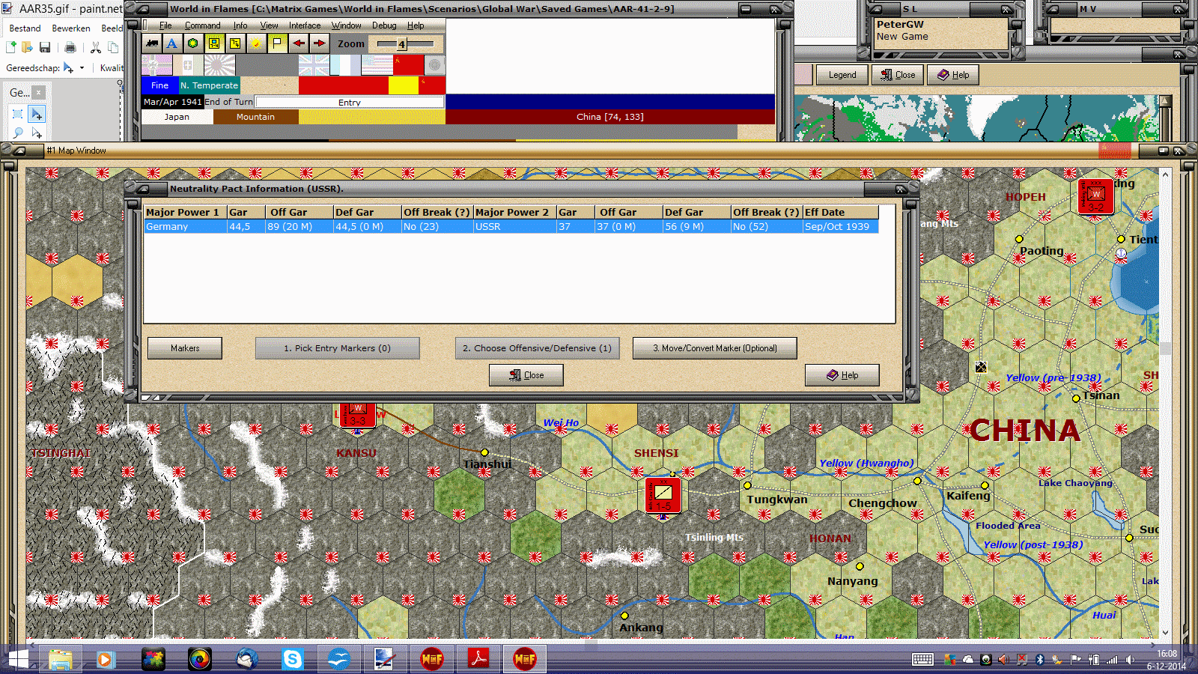Close the Neutrality Pact dialog via Close button
Image resolution: width=1198 pixels, height=674 pixels.
coord(526,375)
